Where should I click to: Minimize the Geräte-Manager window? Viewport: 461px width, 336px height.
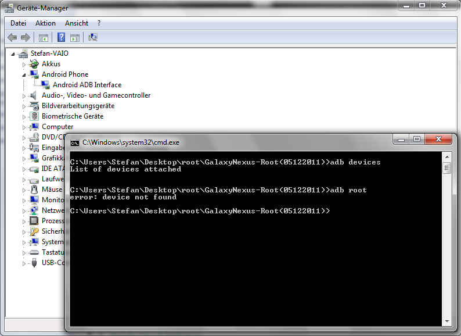click(x=406, y=5)
